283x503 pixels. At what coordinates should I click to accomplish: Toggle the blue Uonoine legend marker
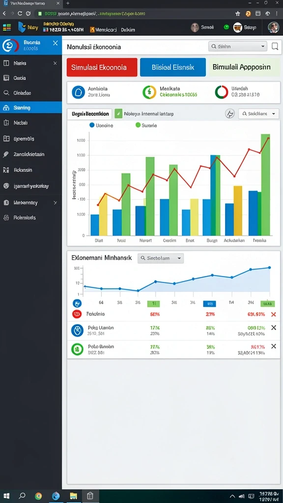tap(92, 125)
